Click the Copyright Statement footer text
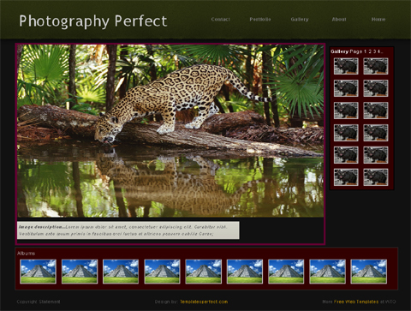Image resolution: width=411 pixels, height=311 pixels. pos(39,302)
